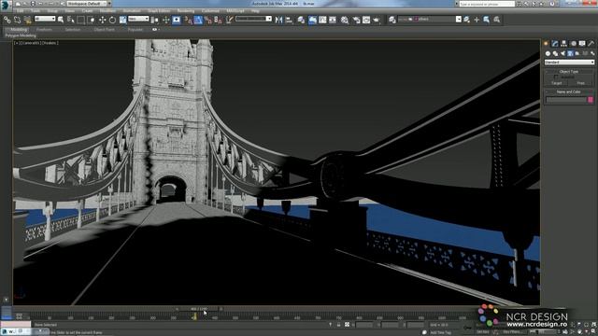Enable the AutoGrid checkbox
598x336 pixels.
[556, 77]
